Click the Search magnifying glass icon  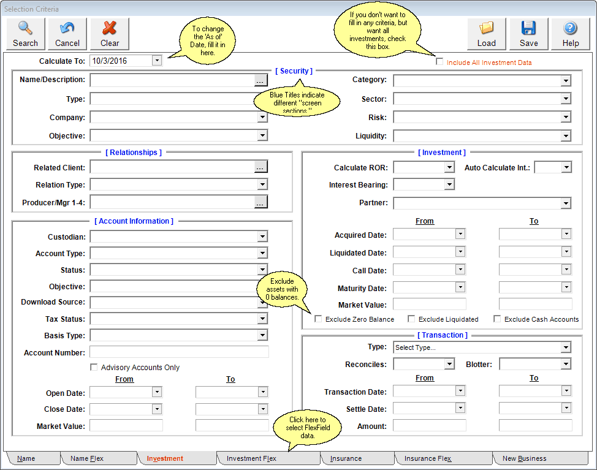(25, 27)
